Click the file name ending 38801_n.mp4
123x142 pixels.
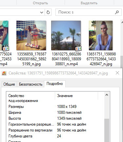pyautogui.click(x=66, y=59)
